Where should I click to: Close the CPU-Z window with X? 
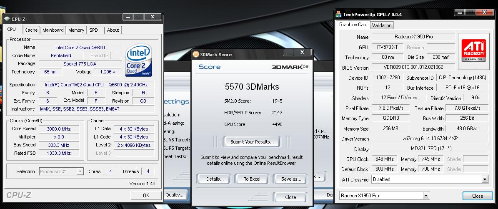tap(153, 17)
